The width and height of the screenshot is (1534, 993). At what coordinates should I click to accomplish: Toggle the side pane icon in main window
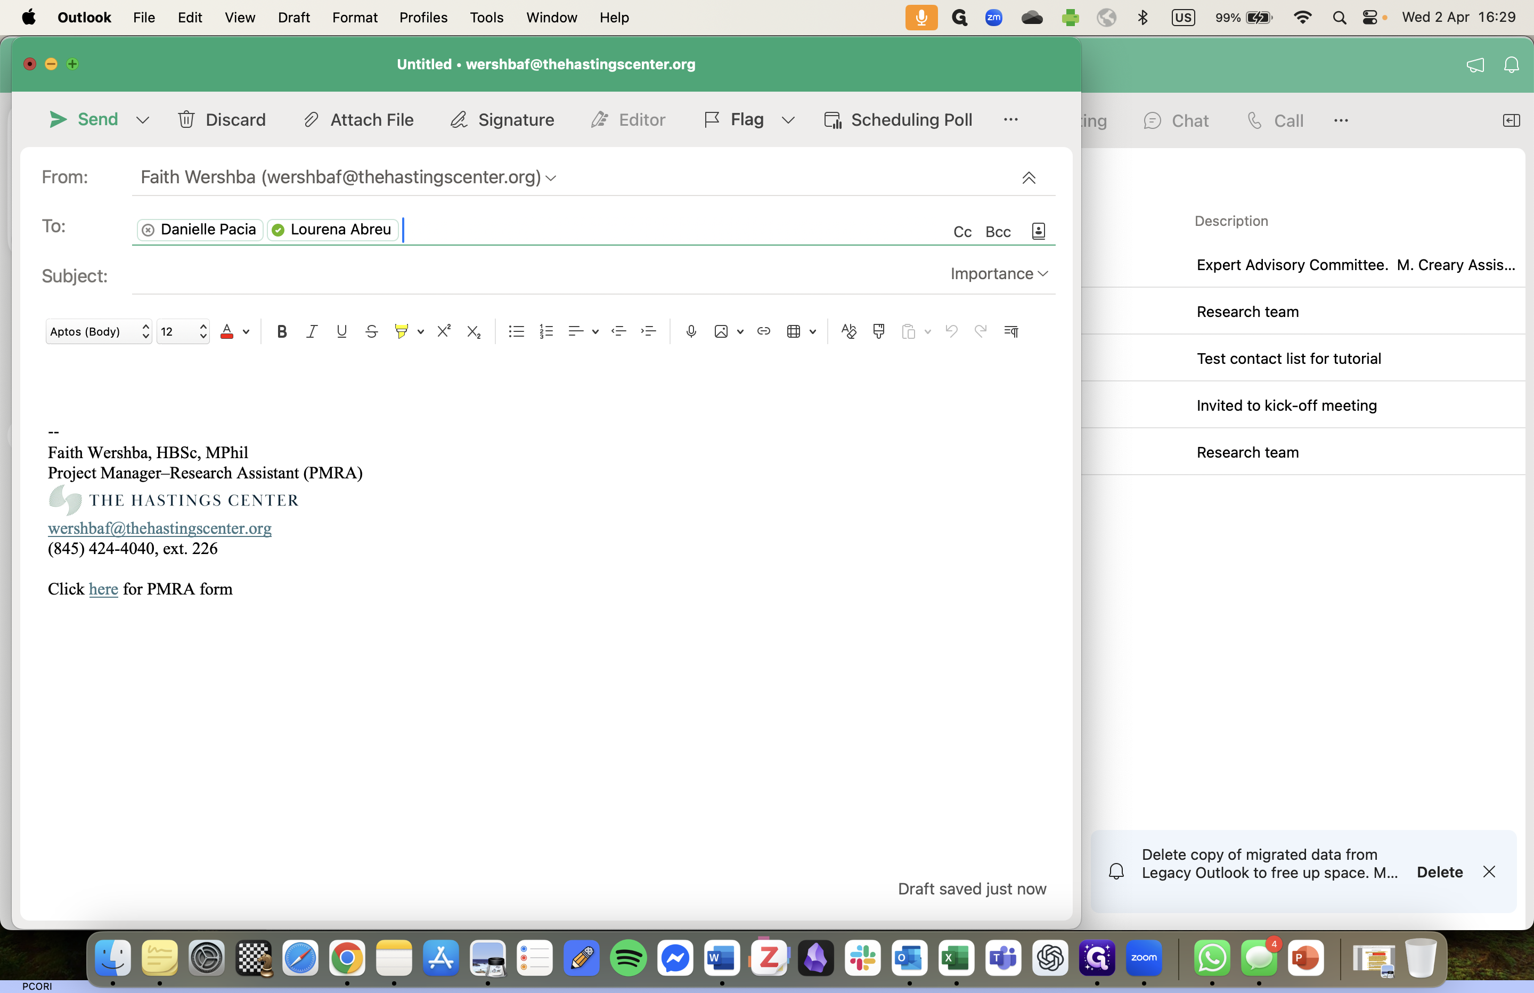1511,120
